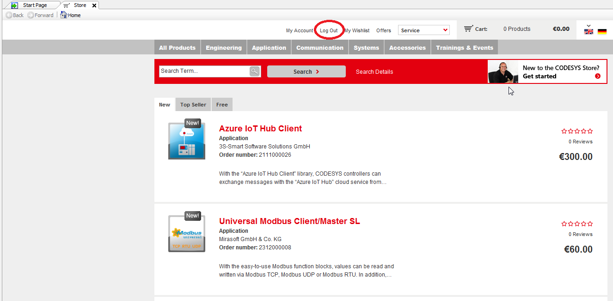
Task: Switch language with the UK flag icon
Action: (x=588, y=32)
